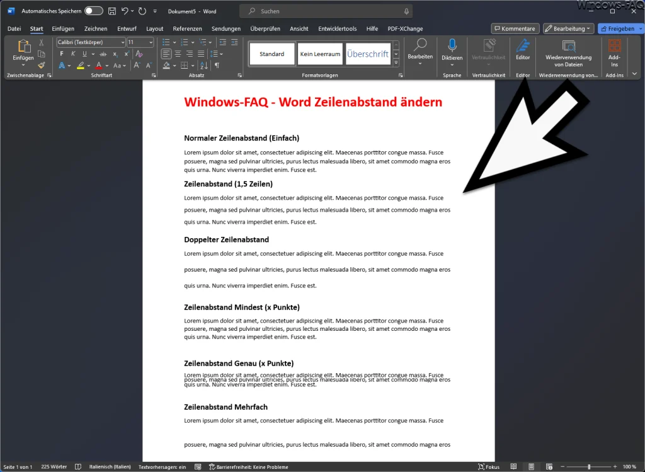Click the Einfügen paste icon
Viewport: 645px width, 472px height.
[23, 47]
